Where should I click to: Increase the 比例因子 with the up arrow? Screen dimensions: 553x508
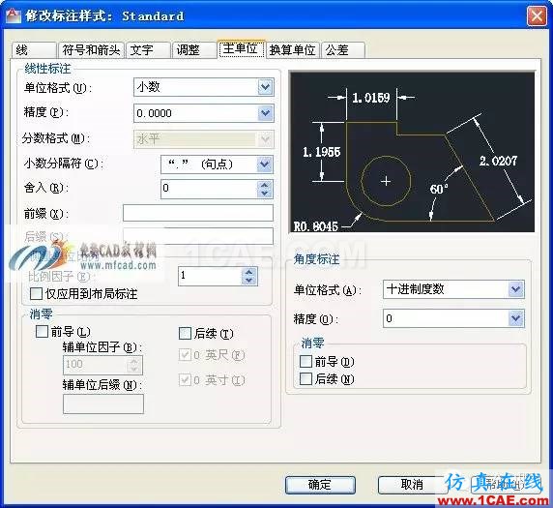(249, 272)
